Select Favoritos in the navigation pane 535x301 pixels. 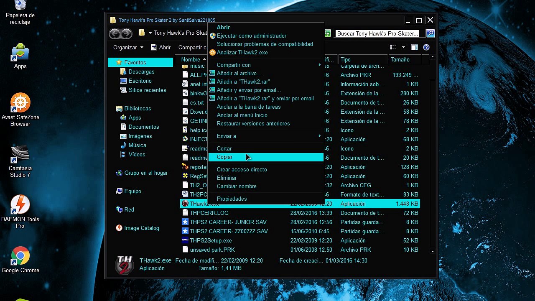135,62
